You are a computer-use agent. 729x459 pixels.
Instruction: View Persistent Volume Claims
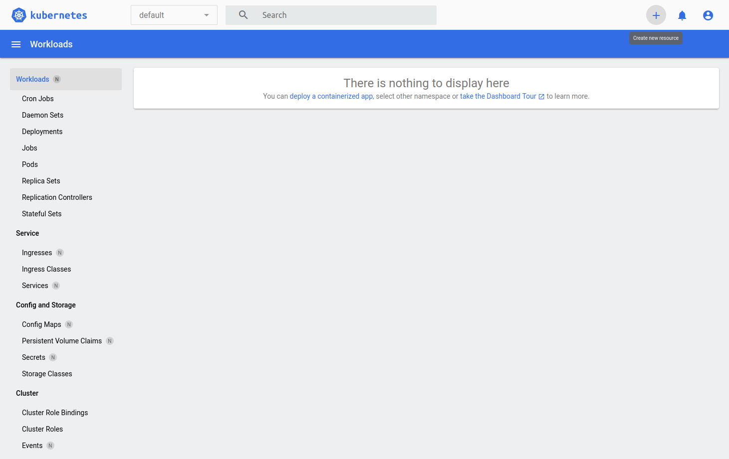coord(62,340)
